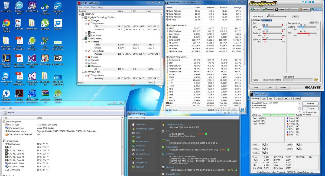The width and height of the screenshot is (325, 176).
Task: Select Motherboard in the Speccy sidebar
Action: pyautogui.click(x=140, y=141)
